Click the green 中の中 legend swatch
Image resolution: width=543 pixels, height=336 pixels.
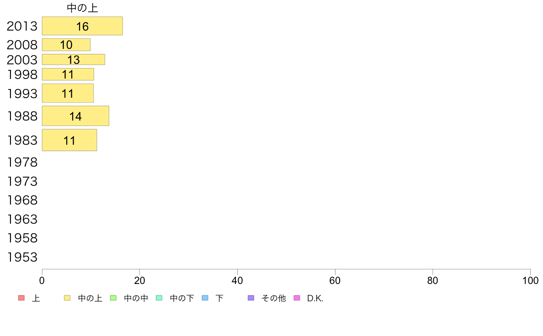113,298
